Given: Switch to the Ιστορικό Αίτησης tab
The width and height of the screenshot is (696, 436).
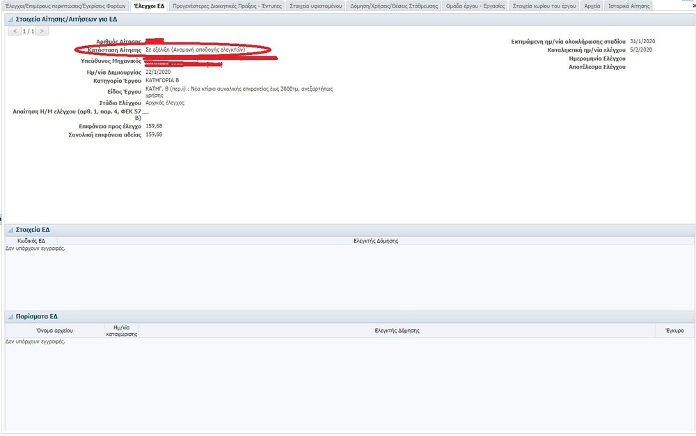Looking at the screenshot, I should [x=628, y=6].
